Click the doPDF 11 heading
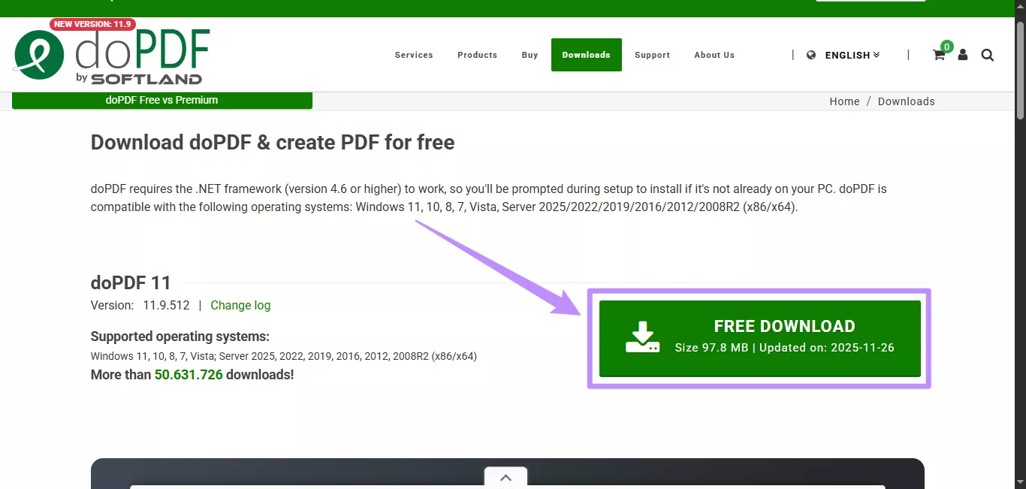1026x489 pixels. pyautogui.click(x=131, y=283)
